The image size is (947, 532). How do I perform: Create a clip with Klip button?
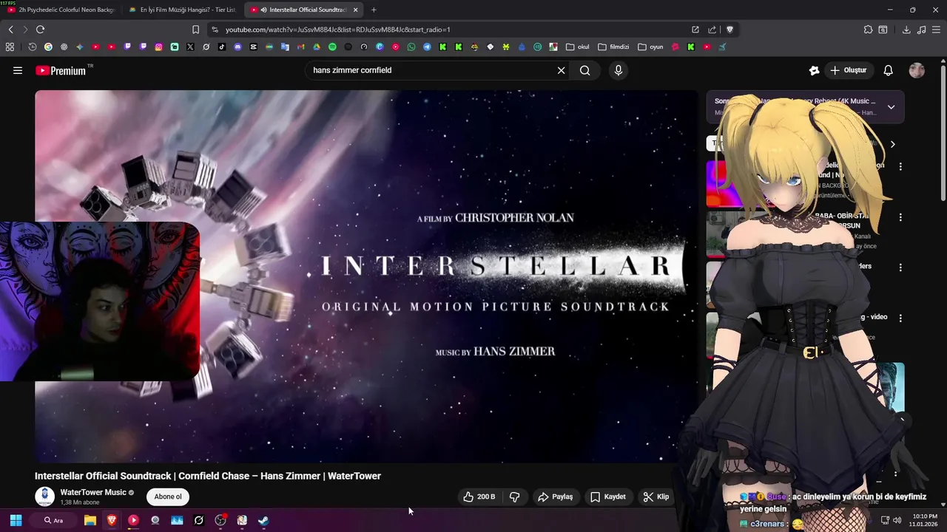click(656, 497)
